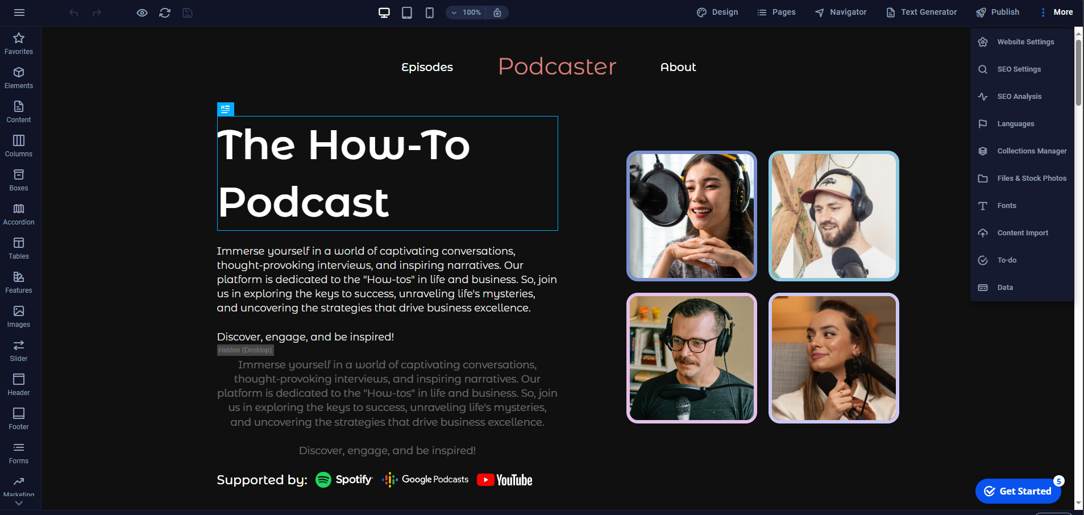The height and width of the screenshot is (515, 1084).
Task: Open SEO Analysis menu entry
Action: pos(1022,97)
